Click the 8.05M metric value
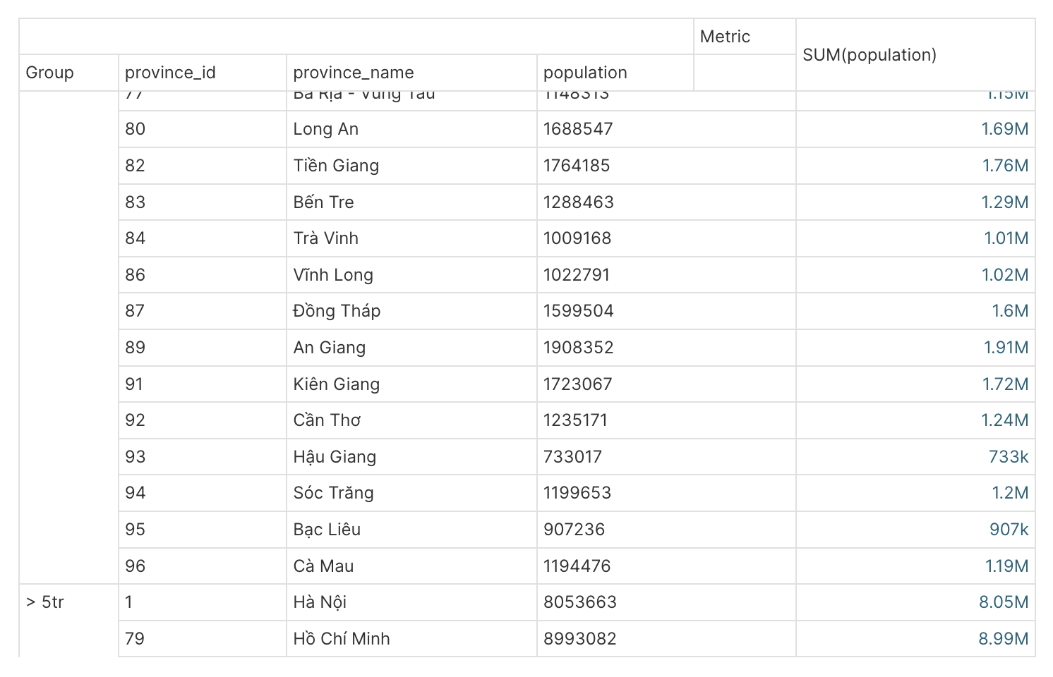This screenshot has height=677, width=1053. coord(1003,602)
